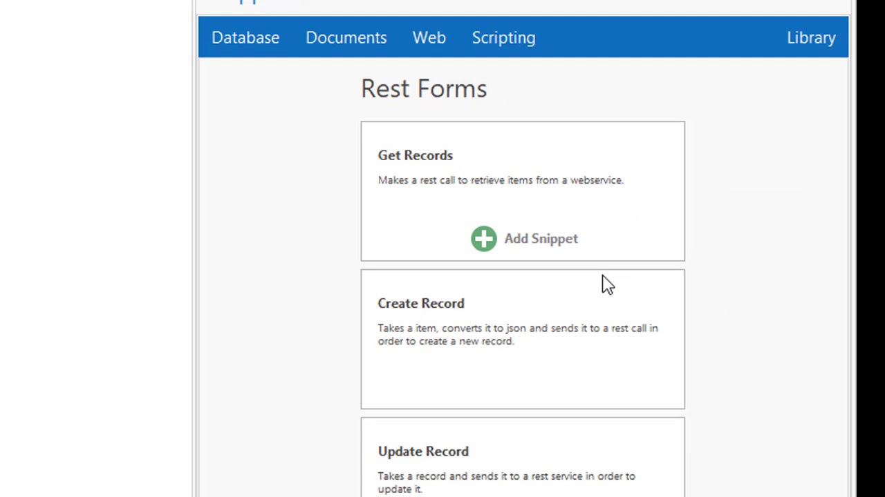This screenshot has height=497, width=885.
Task: Click the Rest Forms page heading
Action: 424,89
